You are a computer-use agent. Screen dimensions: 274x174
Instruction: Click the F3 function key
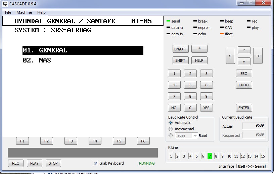point(71,141)
